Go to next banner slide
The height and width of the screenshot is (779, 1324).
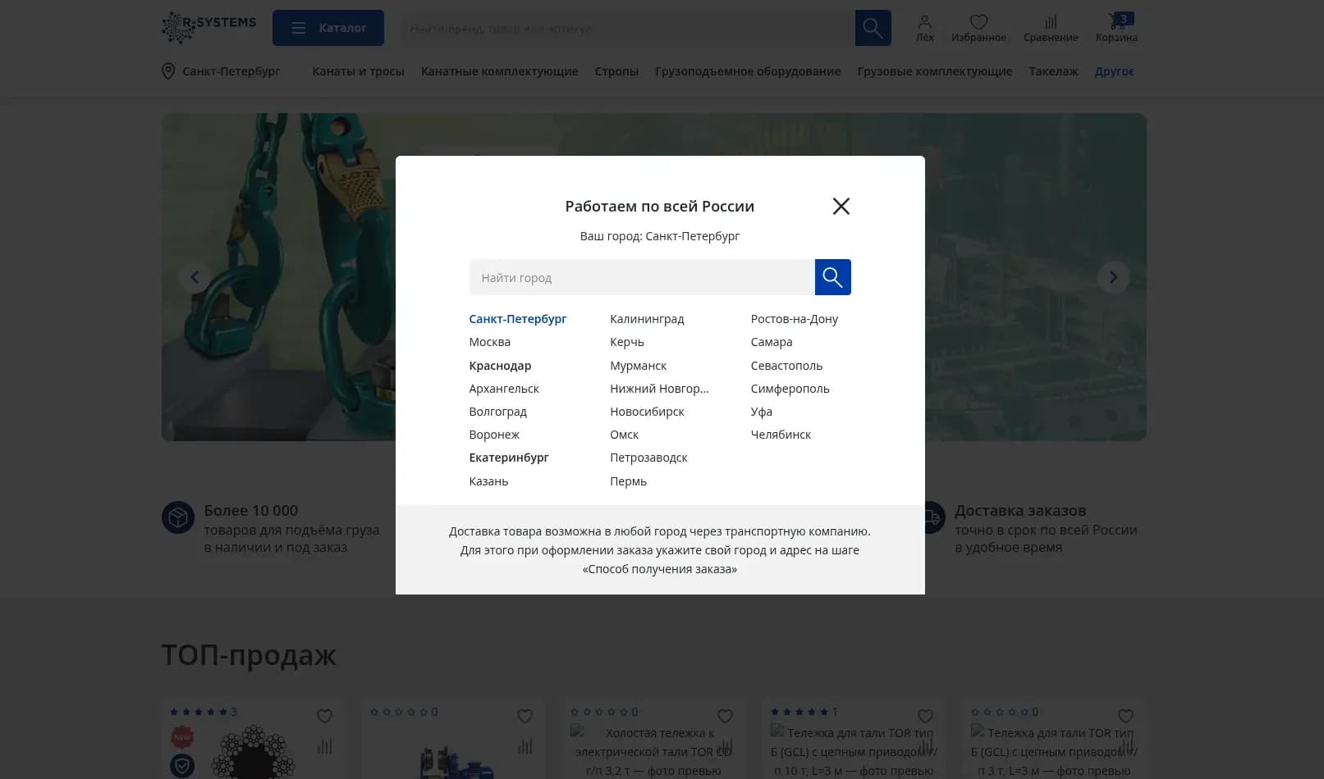pyautogui.click(x=1114, y=277)
